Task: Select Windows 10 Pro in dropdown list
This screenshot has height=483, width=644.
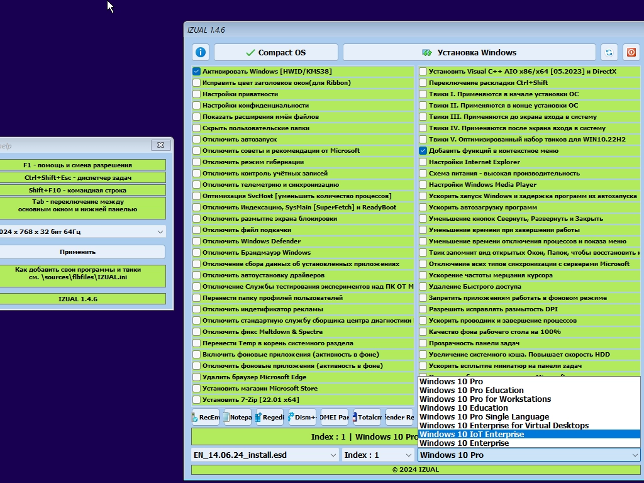Action: [529, 381]
